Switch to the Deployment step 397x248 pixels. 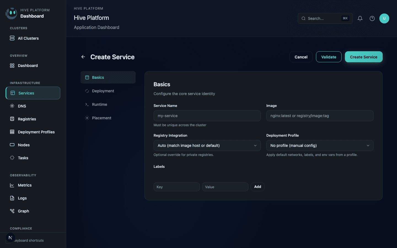(x=103, y=91)
